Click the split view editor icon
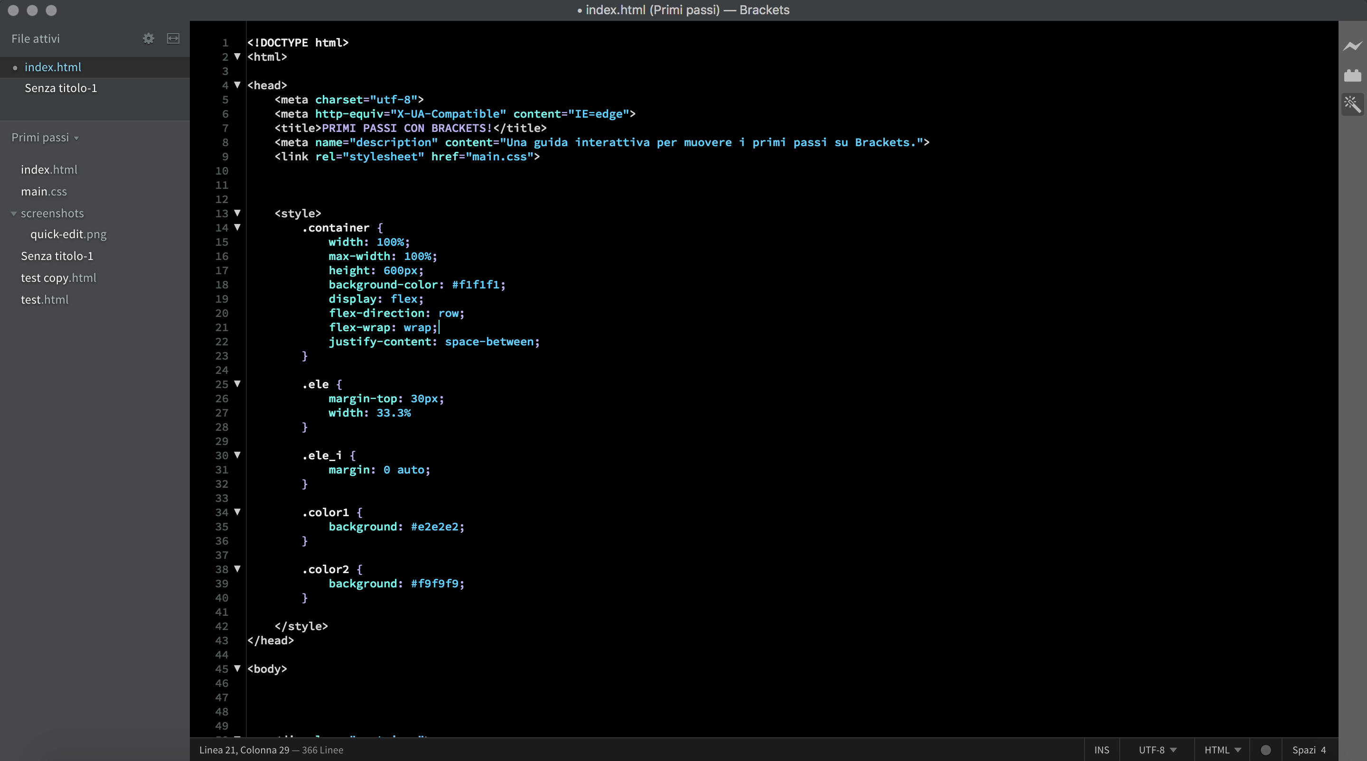 (x=173, y=39)
